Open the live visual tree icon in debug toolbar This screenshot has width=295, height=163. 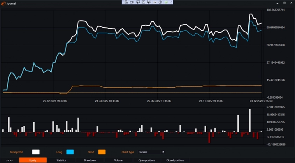pyautogui.click(x=126, y=2)
